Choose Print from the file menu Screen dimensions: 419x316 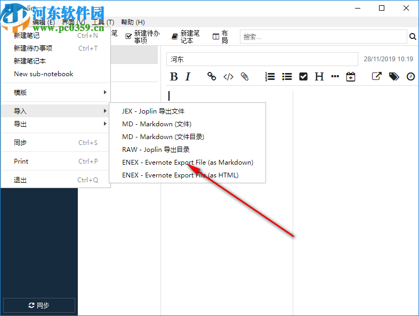pyautogui.click(x=55, y=161)
